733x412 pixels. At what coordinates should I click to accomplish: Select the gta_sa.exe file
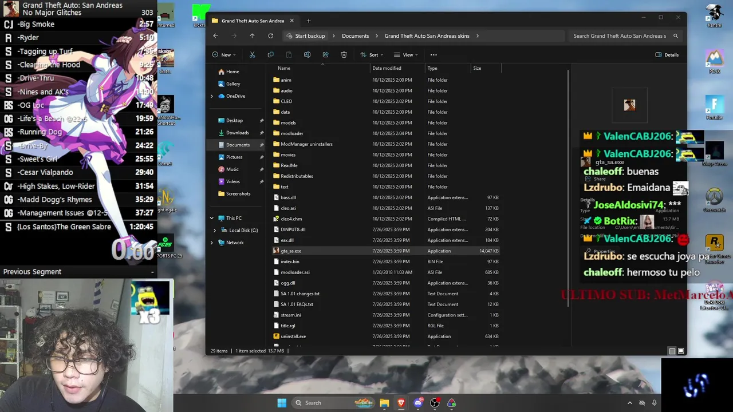click(291, 251)
